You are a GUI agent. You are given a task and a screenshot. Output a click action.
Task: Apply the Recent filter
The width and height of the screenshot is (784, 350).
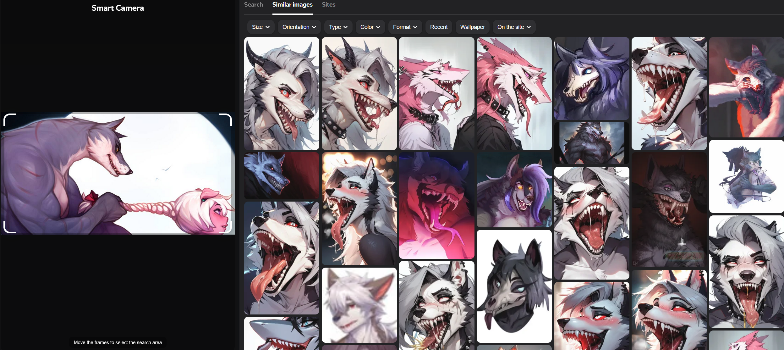[439, 27]
